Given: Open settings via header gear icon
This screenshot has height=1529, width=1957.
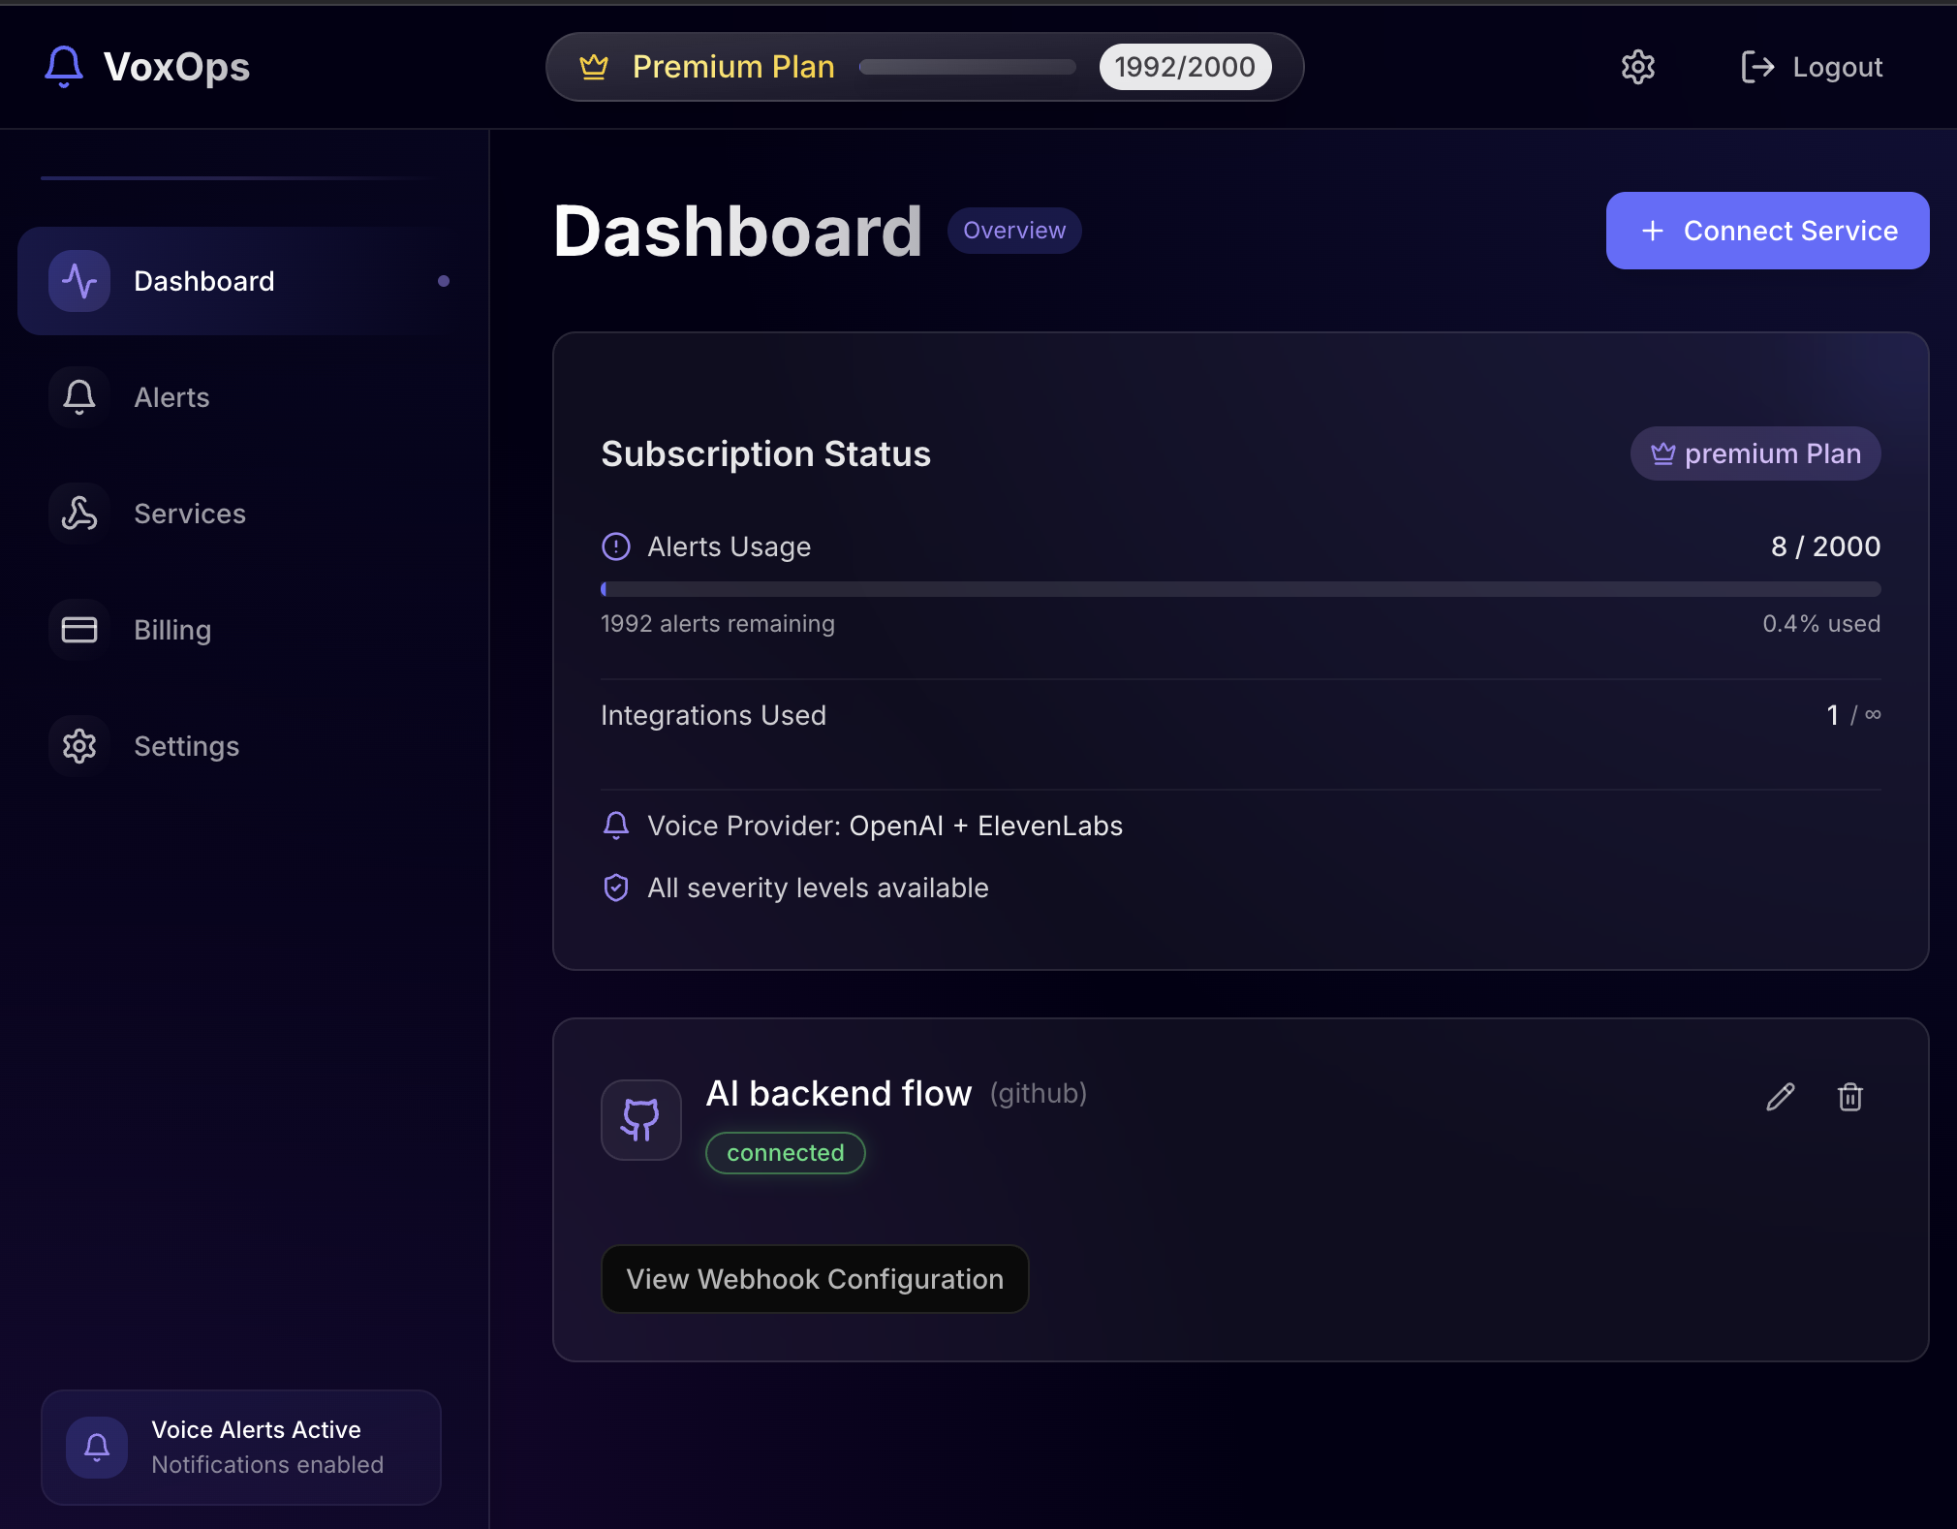Looking at the screenshot, I should tap(1637, 67).
